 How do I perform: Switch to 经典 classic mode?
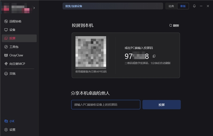point(171,6)
